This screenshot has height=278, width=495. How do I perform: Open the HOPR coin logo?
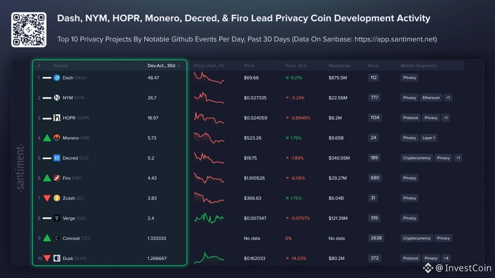[x=57, y=118]
